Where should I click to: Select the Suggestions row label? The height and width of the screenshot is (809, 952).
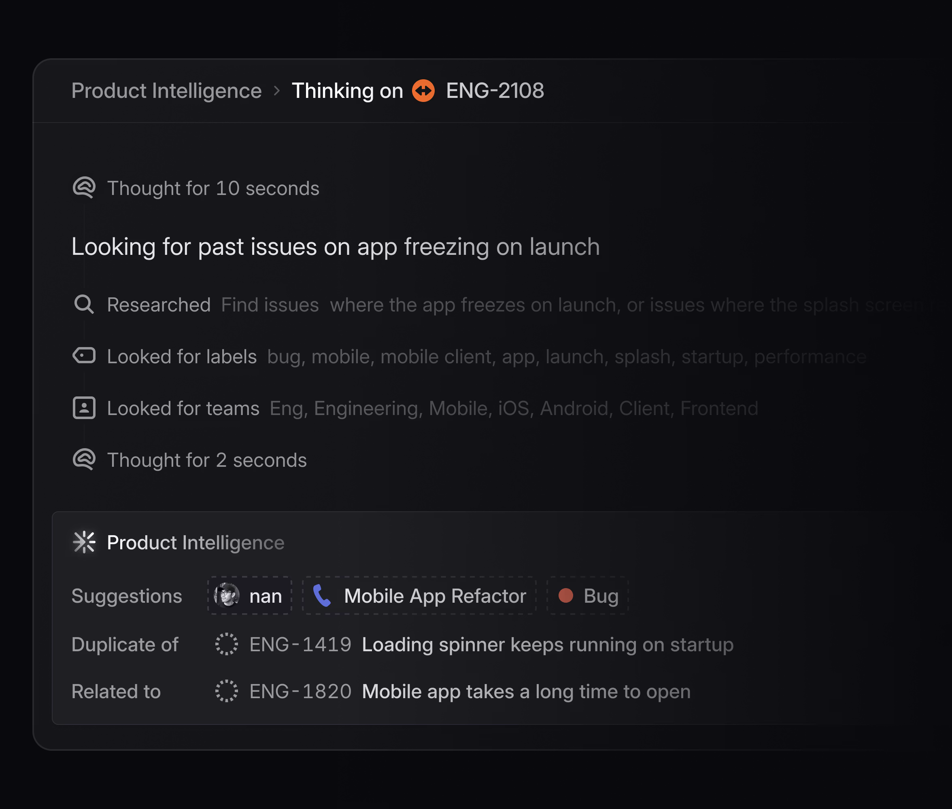pyautogui.click(x=127, y=596)
